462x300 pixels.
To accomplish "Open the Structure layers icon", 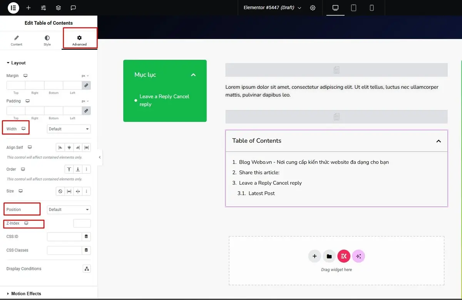I will [x=58, y=8].
